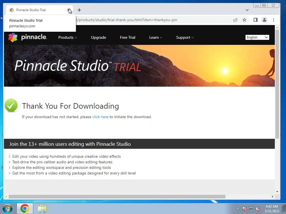286x214 pixels.
Task: Open File Explorer from taskbar
Action: [42, 208]
